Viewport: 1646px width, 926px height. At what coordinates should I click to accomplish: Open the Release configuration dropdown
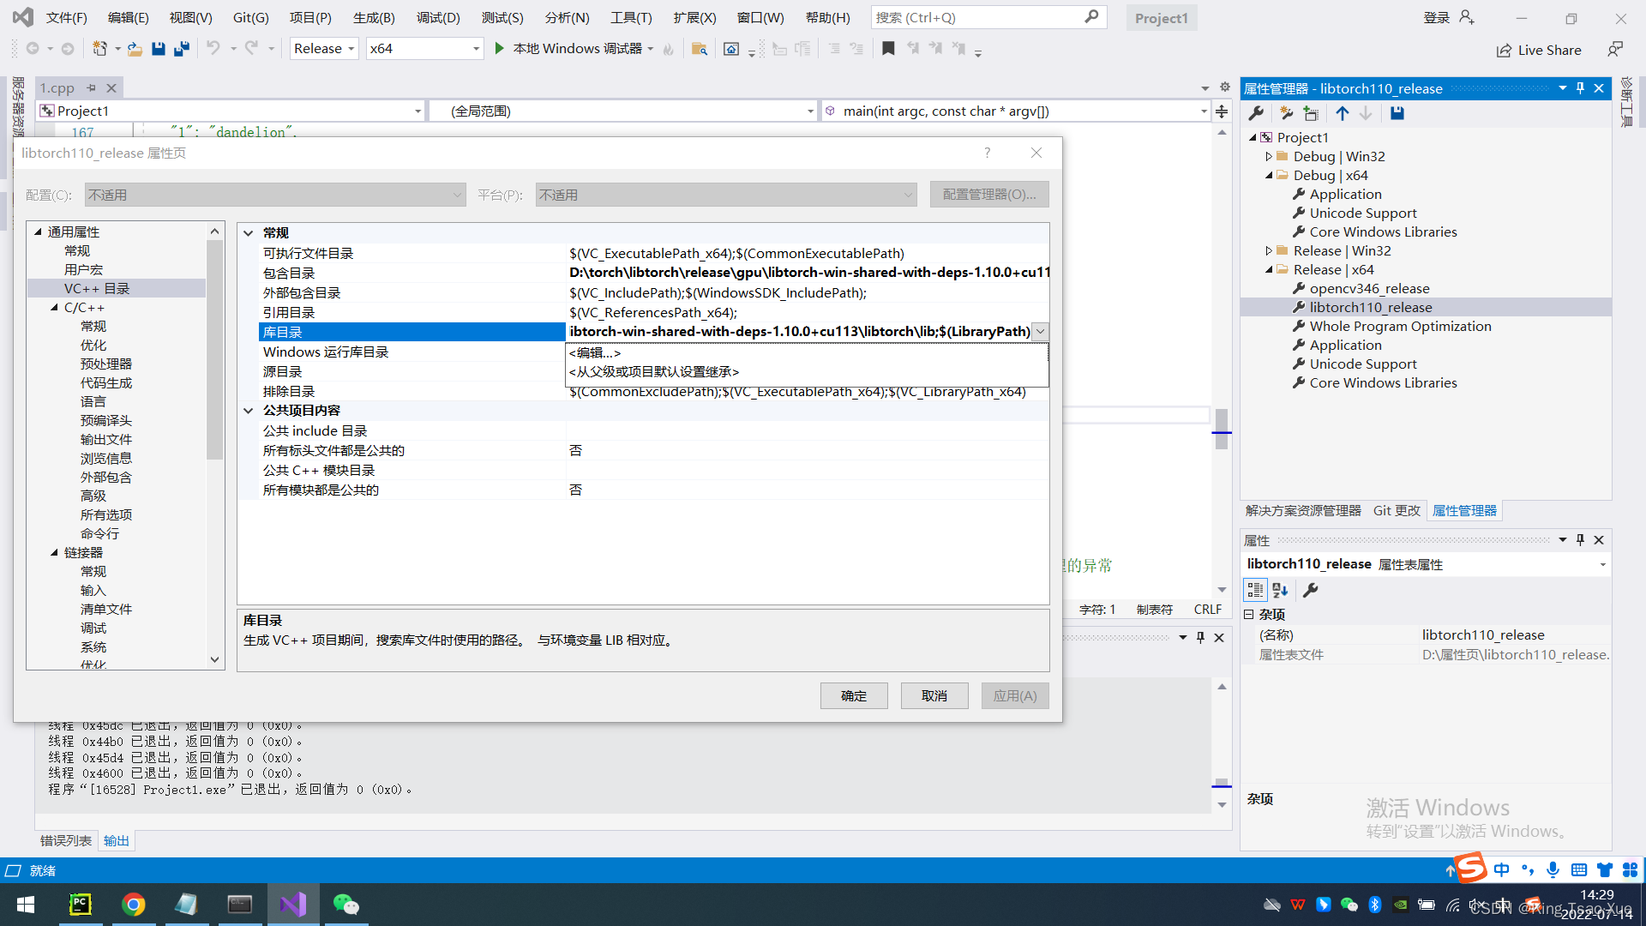click(x=324, y=49)
